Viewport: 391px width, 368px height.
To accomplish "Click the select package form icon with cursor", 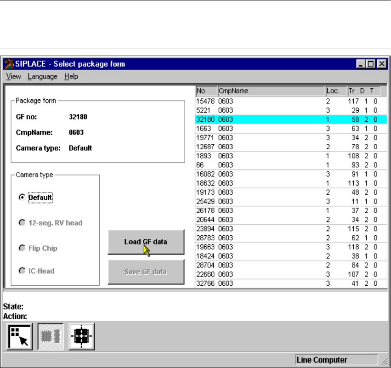I will [x=19, y=337].
